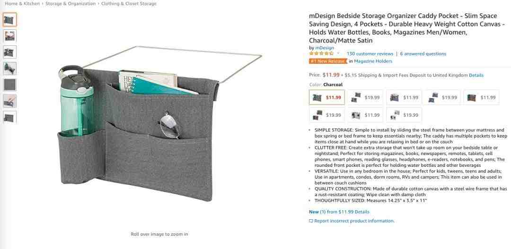Expand the rating dropdown arrow beside stars
The width and height of the screenshot is (511, 249).
(x=338, y=53)
